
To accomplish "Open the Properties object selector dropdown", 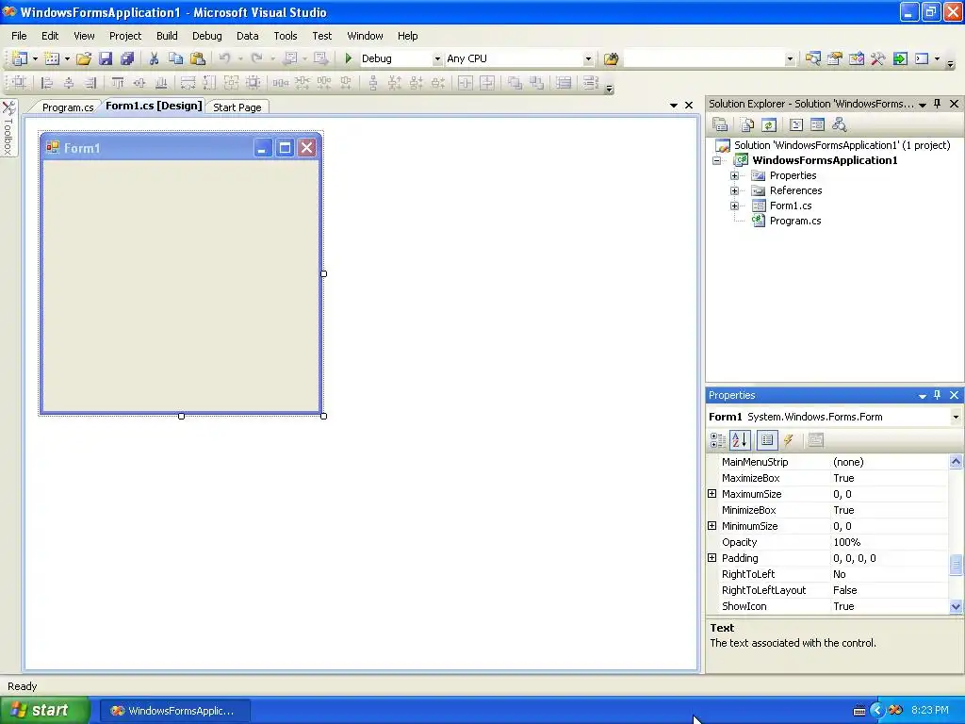I will pyautogui.click(x=956, y=417).
